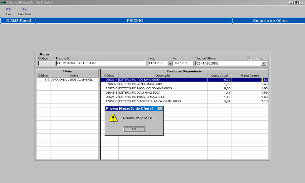The width and height of the screenshot is (305, 183).
Task: Click the Descrição field PROM ANGOLA LUZ 2007
Action: [101, 63]
